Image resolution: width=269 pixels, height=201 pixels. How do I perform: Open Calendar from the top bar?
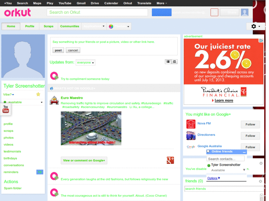point(111,3)
